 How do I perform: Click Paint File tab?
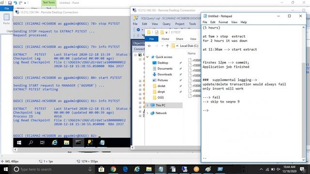7,9
